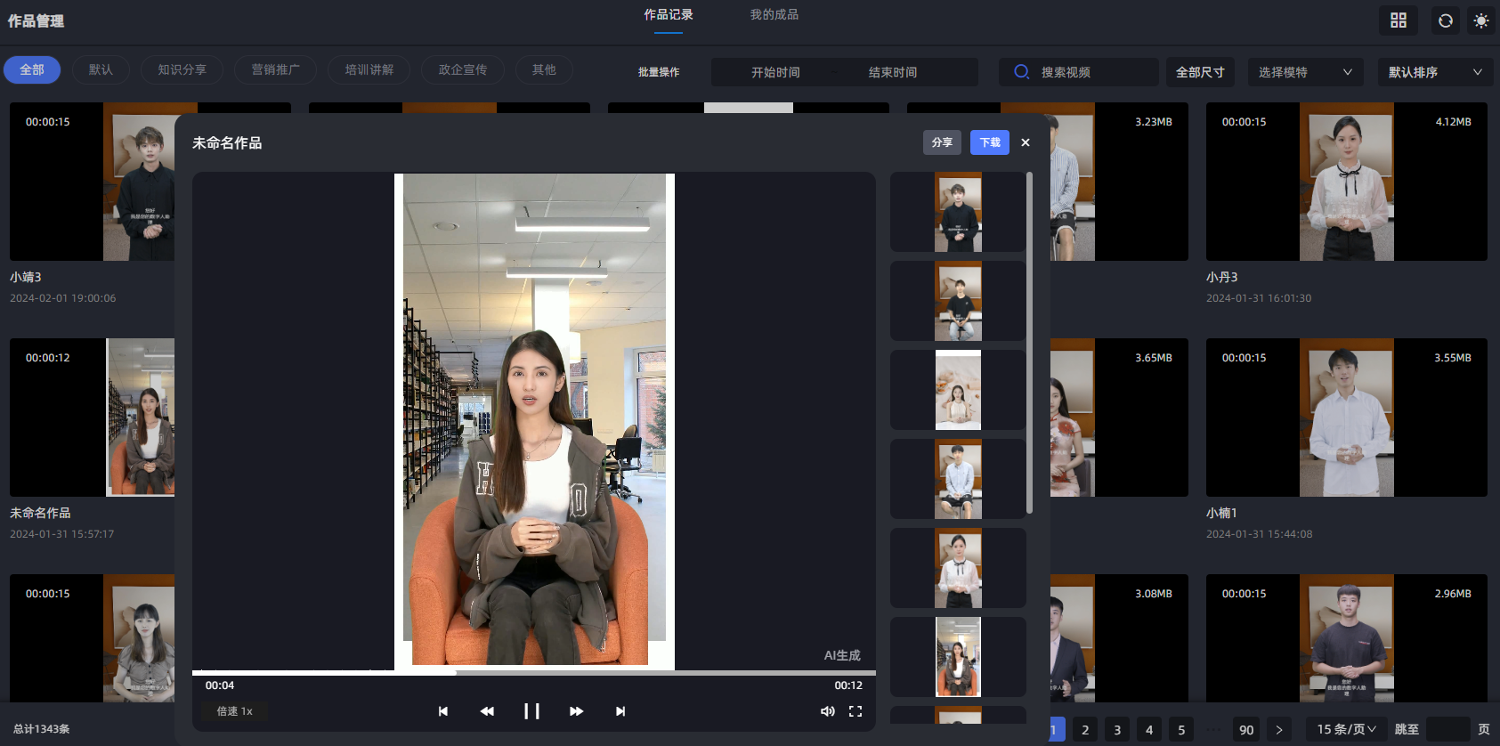Skip to next video in player
Viewport: 1500px width, 746px height.
(620, 711)
